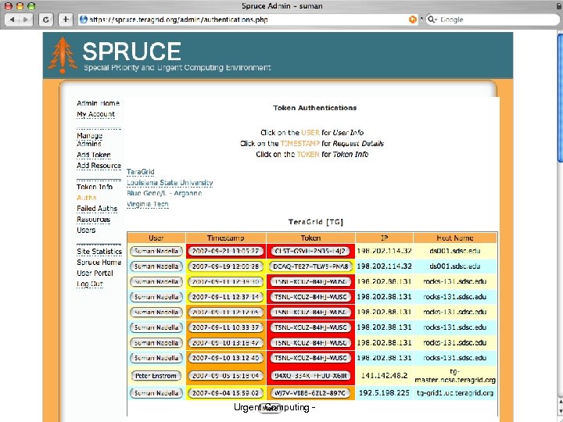Viewport: 563px width, 422px height.
Task: Go to Spruce Home link
Action: click(99, 263)
